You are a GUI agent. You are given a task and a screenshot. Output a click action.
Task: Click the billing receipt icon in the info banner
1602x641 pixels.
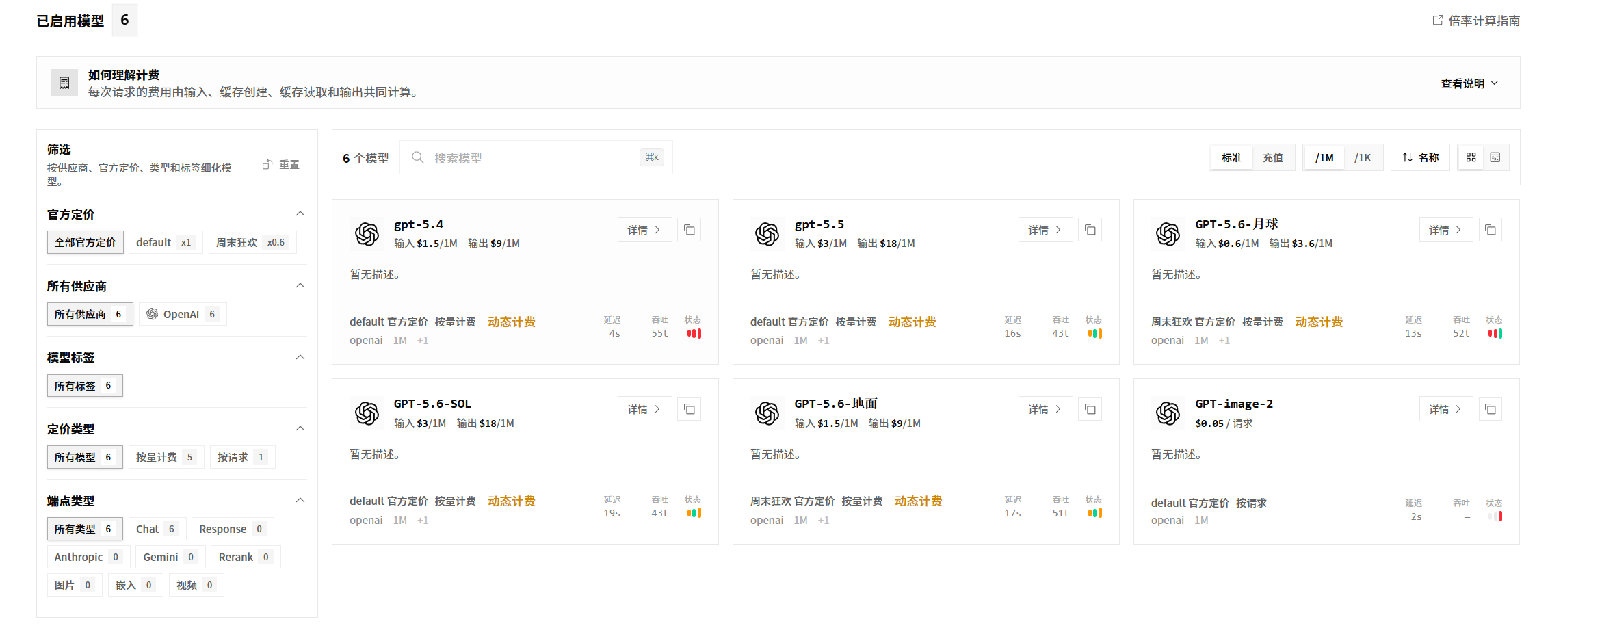pos(64,83)
